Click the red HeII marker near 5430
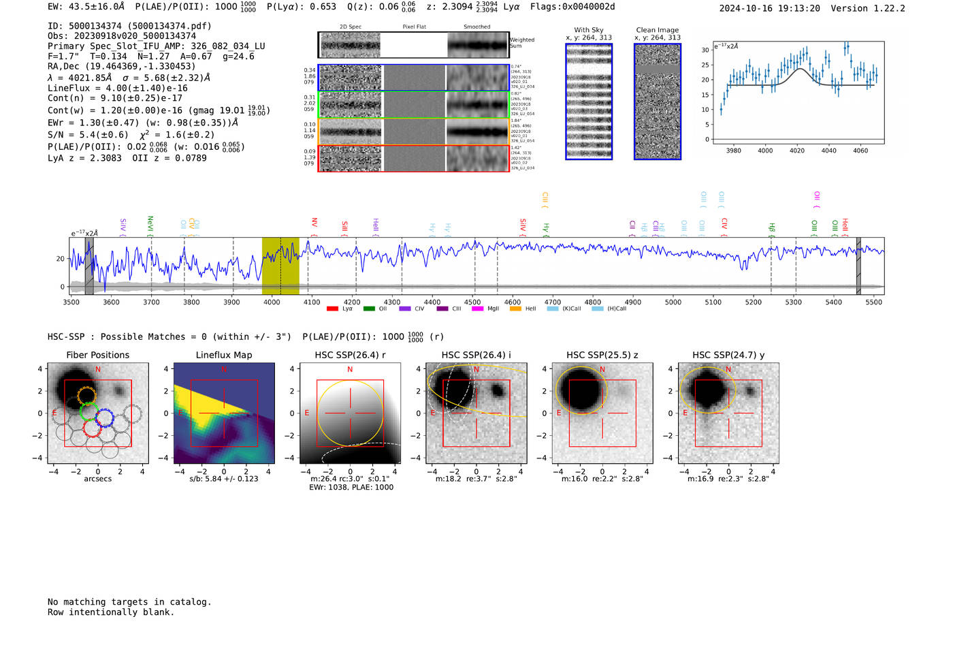This screenshot has height=649, width=953. coord(845,227)
